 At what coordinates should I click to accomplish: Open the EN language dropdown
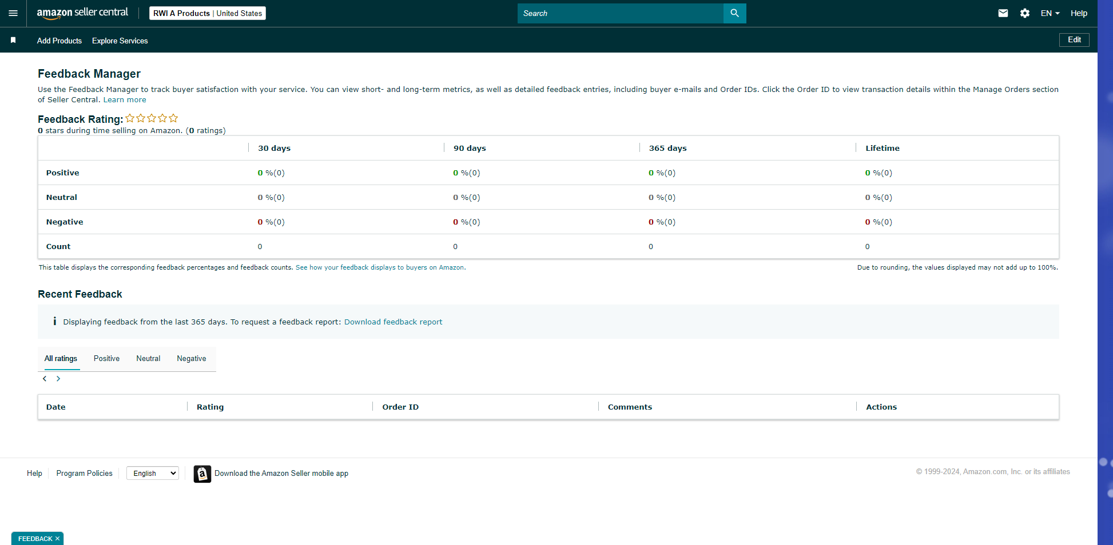(1050, 13)
